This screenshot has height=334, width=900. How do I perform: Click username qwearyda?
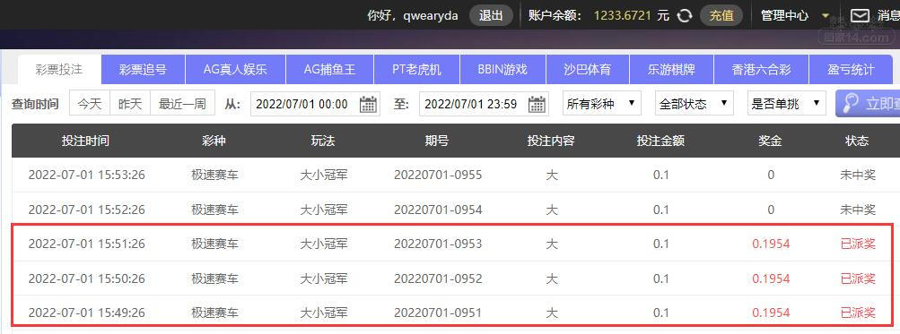(x=431, y=16)
